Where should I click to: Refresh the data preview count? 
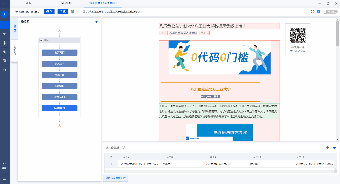pyautogui.click(x=124, y=147)
